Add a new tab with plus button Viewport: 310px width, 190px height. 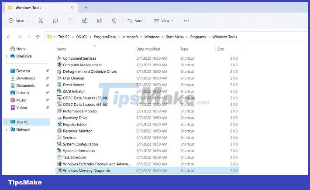click(x=86, y=8)
